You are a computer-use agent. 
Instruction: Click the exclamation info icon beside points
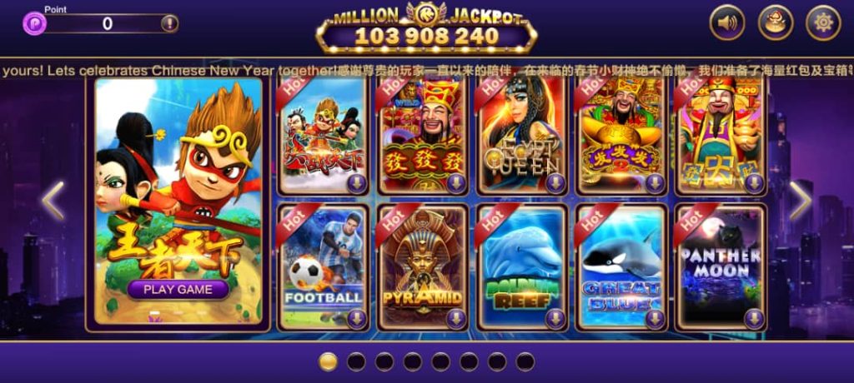coord(169,24)
